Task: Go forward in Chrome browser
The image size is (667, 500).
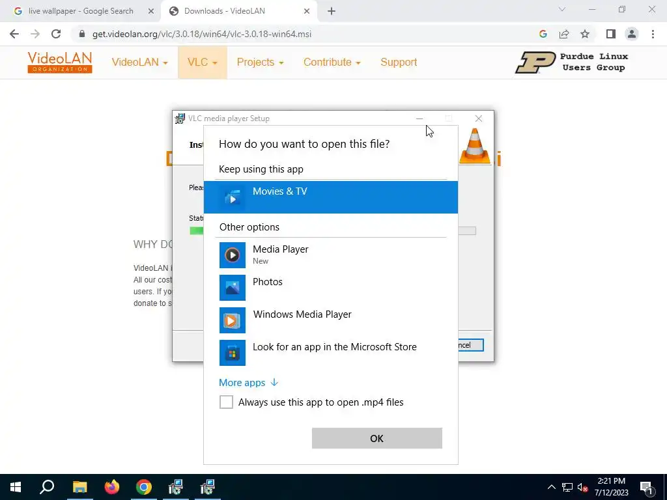Action: (x=35, y=34)
